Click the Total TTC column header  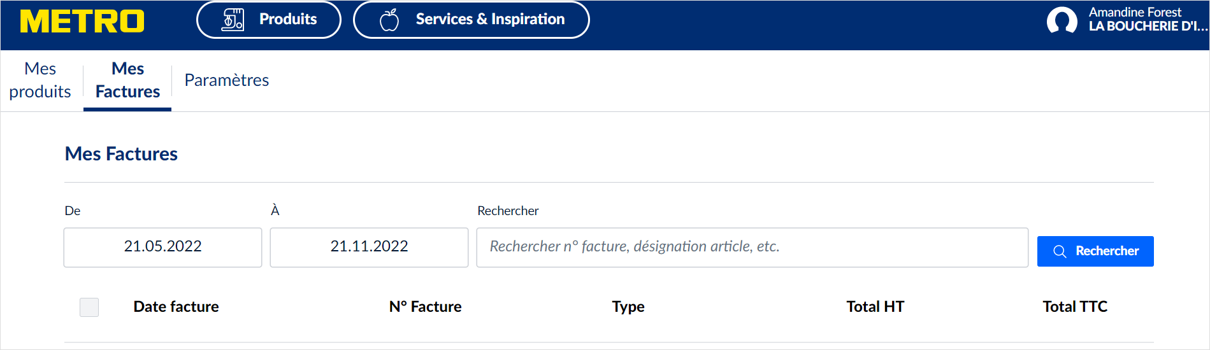pos(1074,307)
